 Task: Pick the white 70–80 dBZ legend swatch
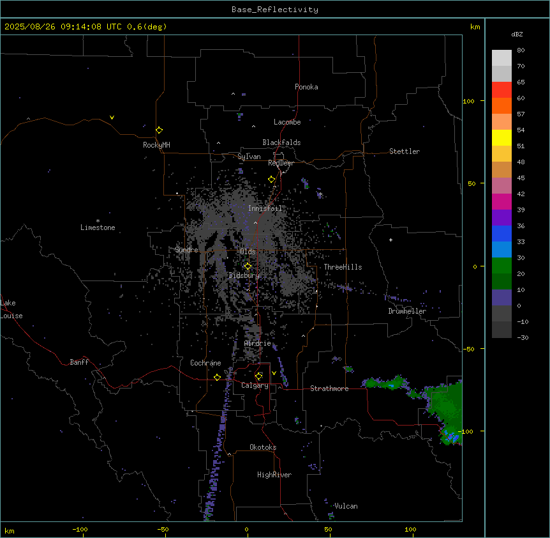(502, 58)
